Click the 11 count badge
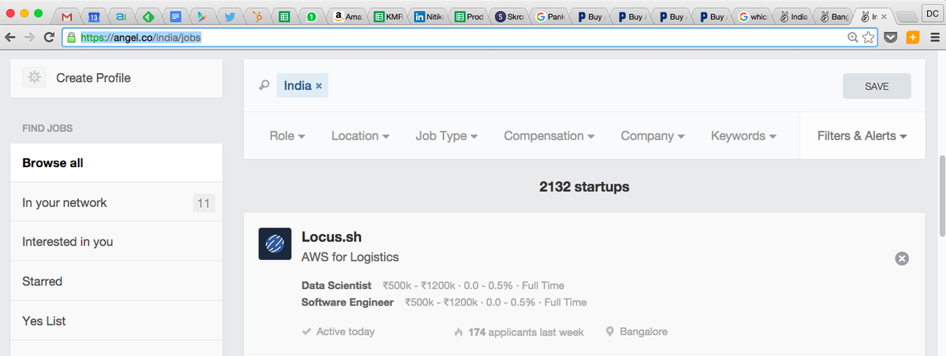Viewport: 946px width, 356px height. (x=204, y=203)
